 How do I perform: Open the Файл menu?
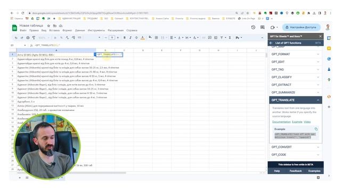[23, 30]
